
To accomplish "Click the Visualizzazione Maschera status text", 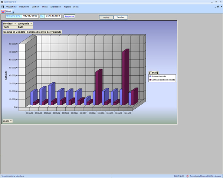I will [x=13, y=176].
